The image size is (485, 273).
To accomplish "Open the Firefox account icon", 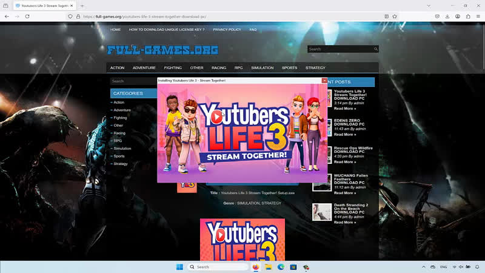I will point(458,16).
